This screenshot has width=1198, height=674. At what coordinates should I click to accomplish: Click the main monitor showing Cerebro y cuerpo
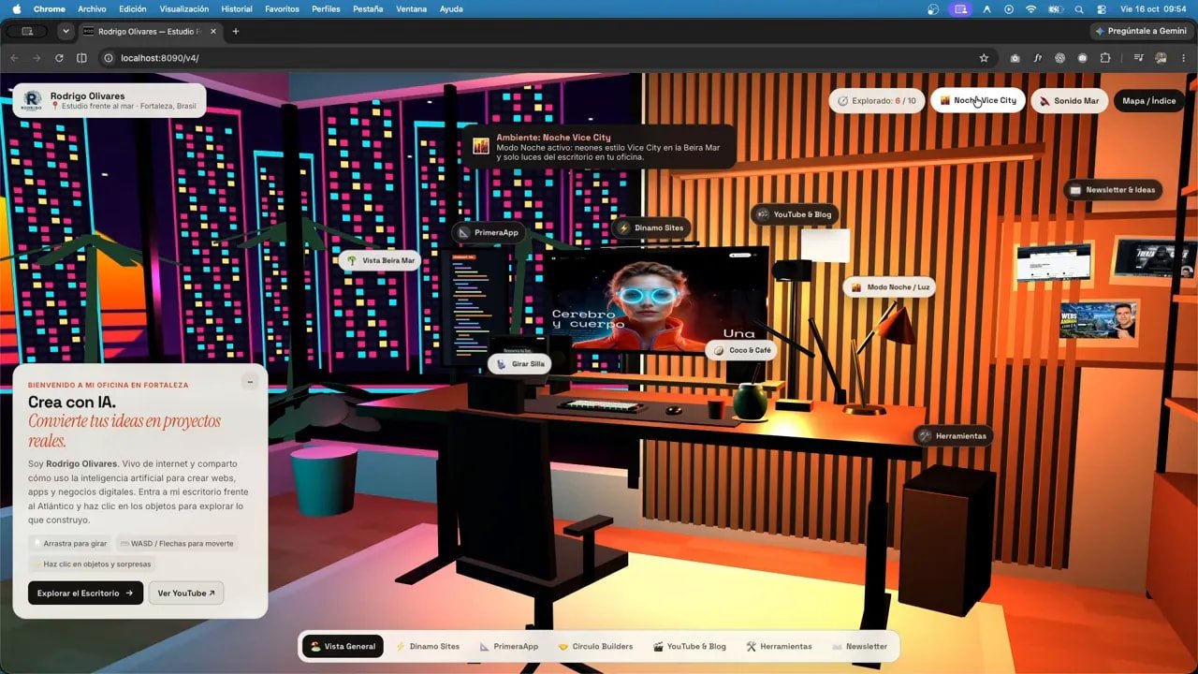tap(658, 300)
